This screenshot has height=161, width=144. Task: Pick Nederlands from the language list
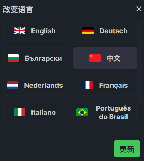pos(35,85)
